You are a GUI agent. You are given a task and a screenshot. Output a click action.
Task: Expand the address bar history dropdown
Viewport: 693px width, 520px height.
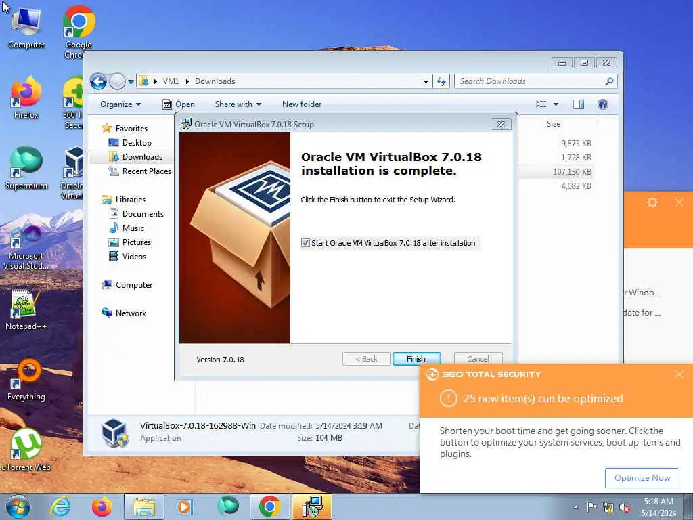tap(426, 81)
